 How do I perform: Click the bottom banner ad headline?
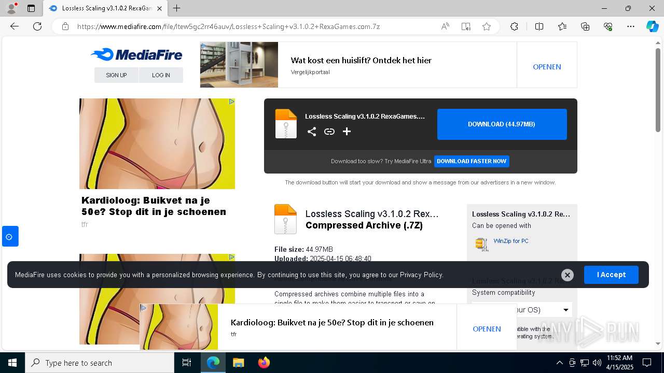click(332, 323)
